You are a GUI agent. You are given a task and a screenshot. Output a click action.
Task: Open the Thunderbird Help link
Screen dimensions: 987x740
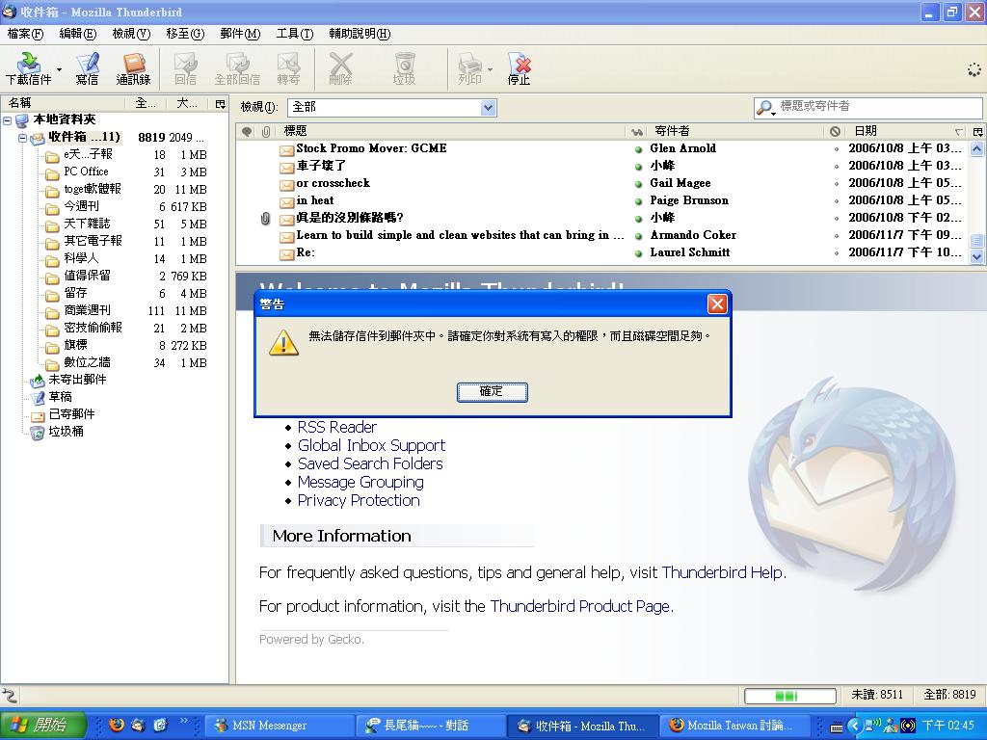click(x=722, y=572)
